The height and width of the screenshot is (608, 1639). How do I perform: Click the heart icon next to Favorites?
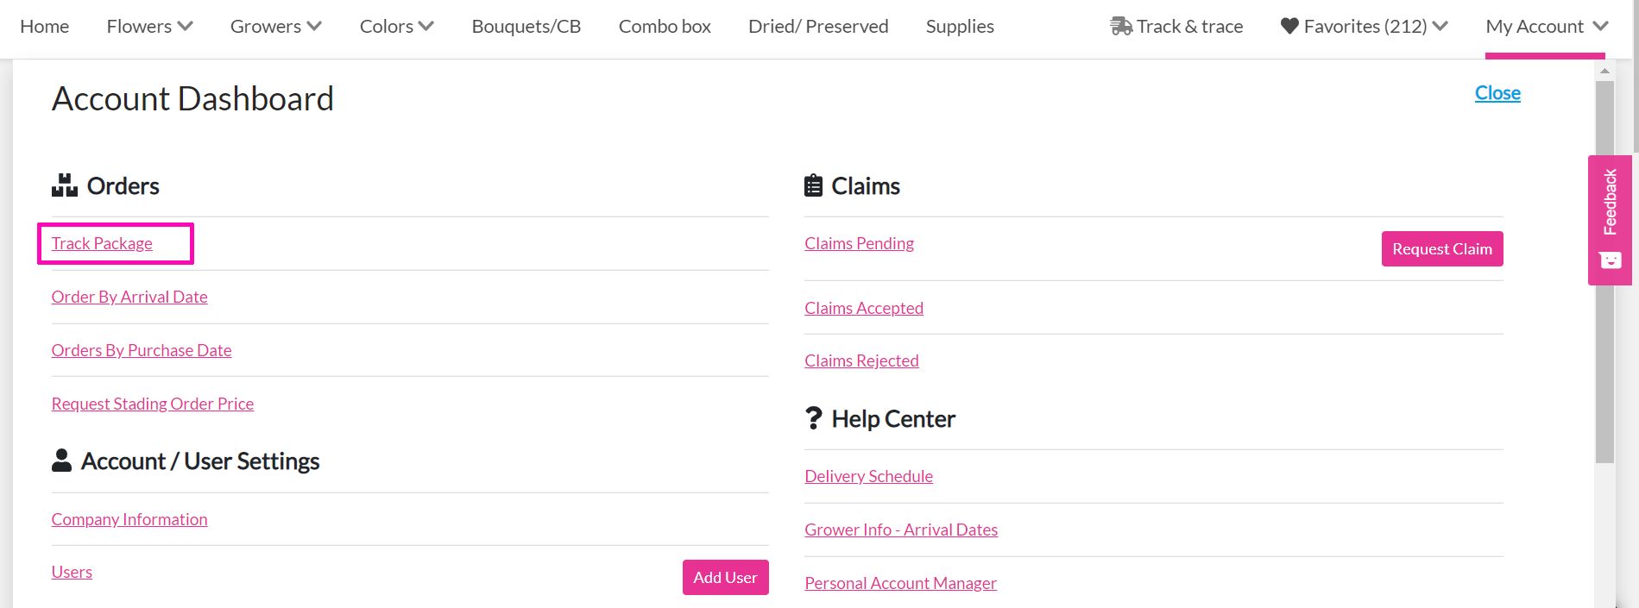[x=1288, y=25]
